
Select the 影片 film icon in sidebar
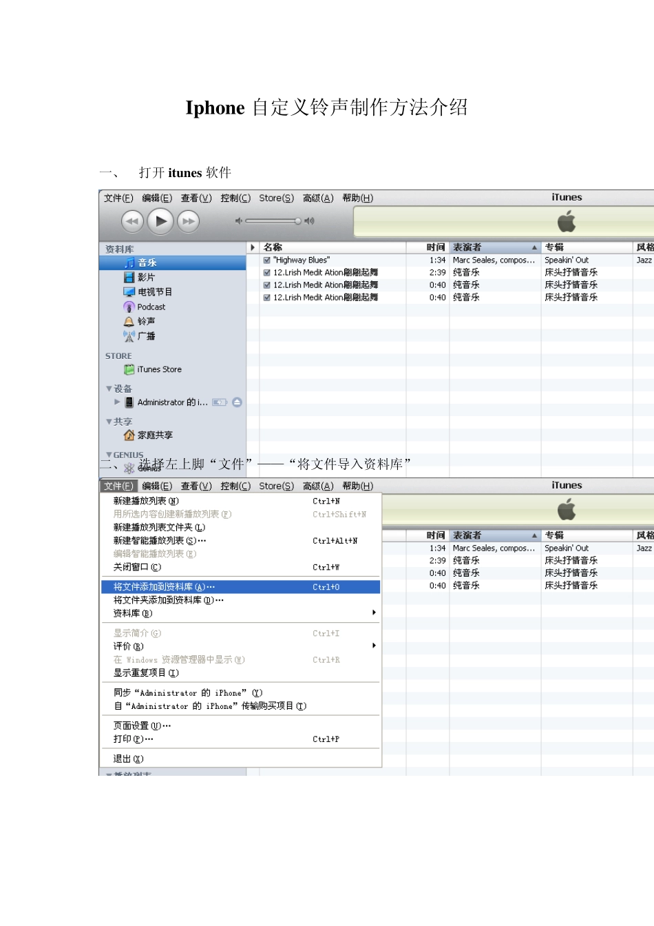129,277
